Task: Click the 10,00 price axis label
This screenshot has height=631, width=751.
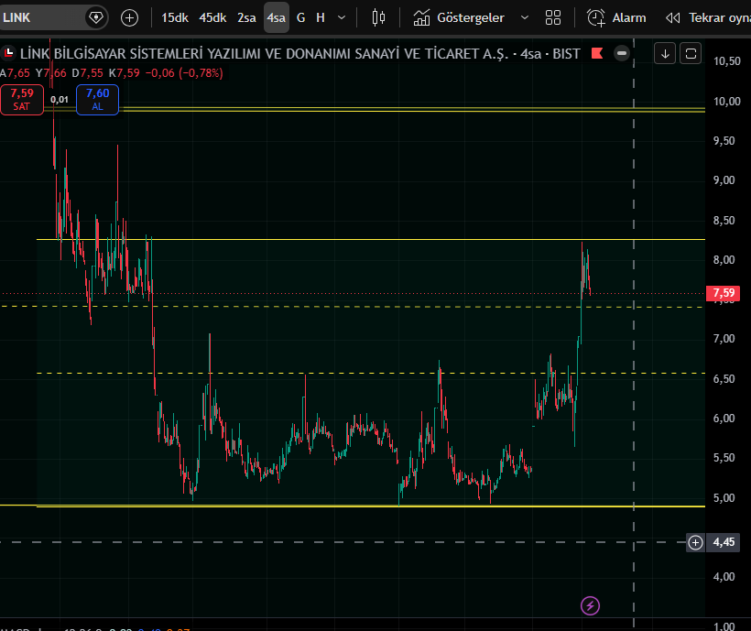Action: pos(726,102)
